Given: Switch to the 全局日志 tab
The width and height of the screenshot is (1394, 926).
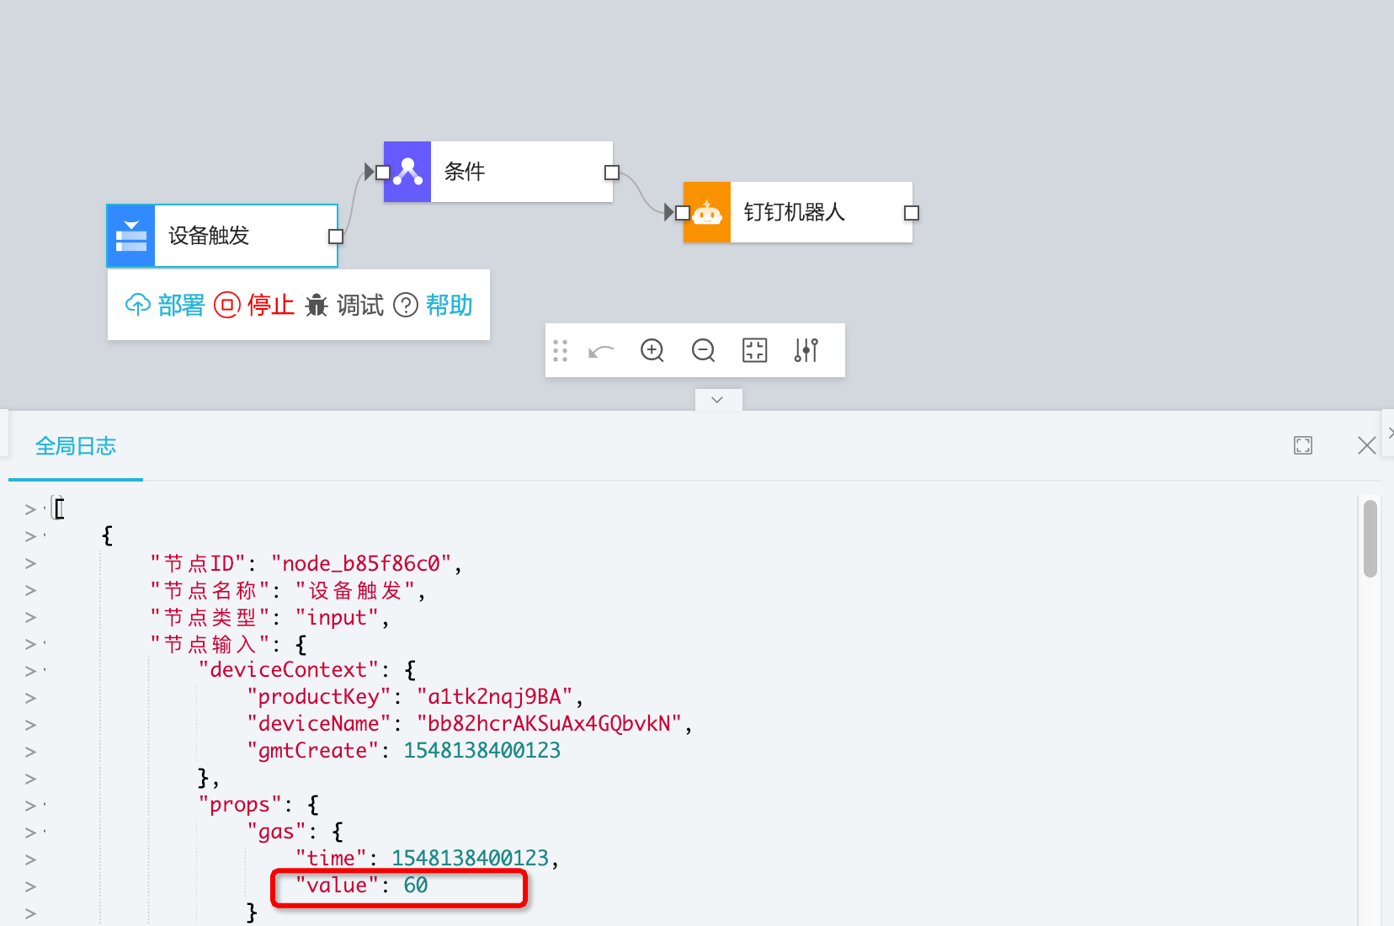Looking at the screenshot, I should coord(76,446).
